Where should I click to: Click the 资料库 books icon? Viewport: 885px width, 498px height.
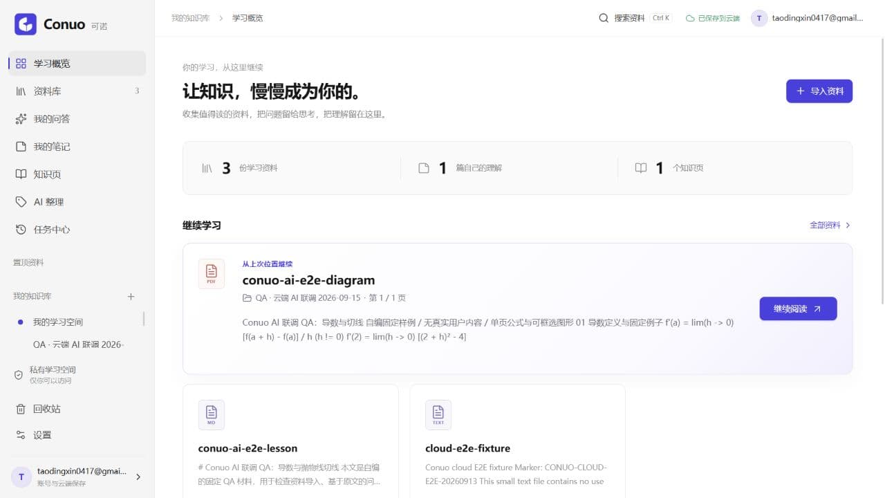(x=21, y=91)
